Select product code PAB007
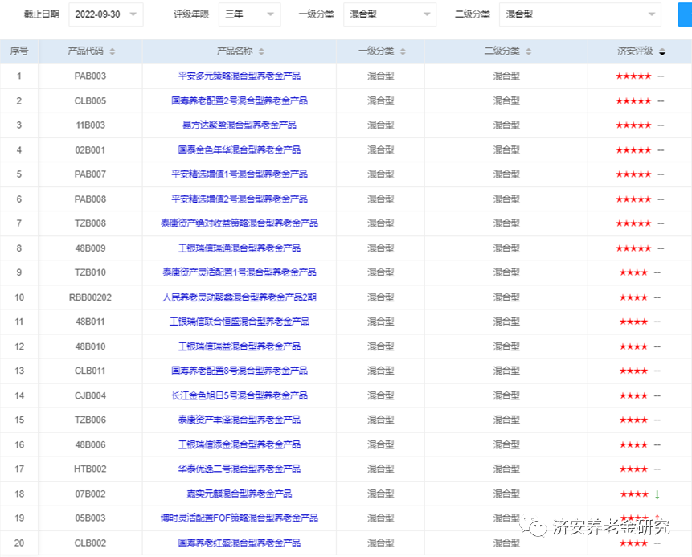The image size is (692, 557). (90, 174)
